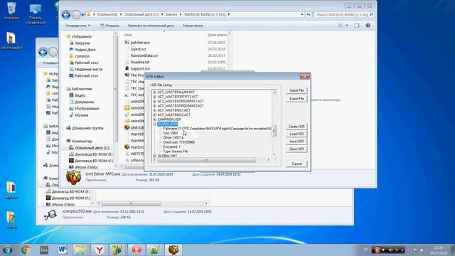Open Microsoft Word from taskbar
The height and width of the screenshot is (256, 455).
point(63,250)
